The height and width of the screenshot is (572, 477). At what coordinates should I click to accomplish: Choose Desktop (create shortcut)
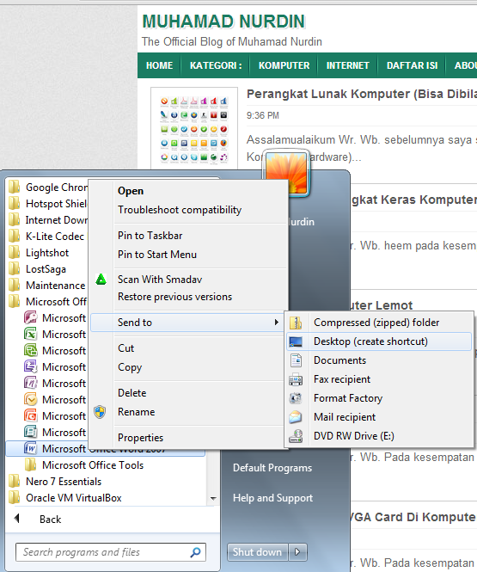379,341
